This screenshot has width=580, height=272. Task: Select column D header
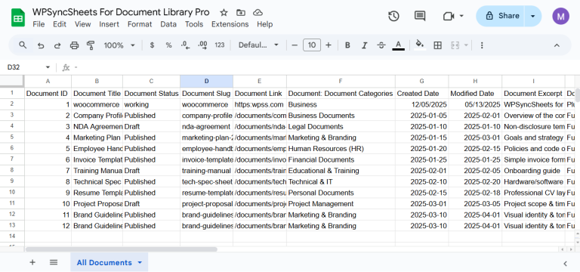(206, 81)
